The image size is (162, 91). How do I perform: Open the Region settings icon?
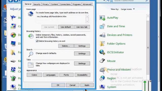(102, 78)
